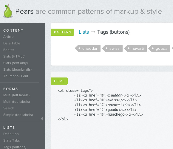Select Tags (buttons) in the sidebar
This screenshot has height=149, width=173.
click(15, 147)
